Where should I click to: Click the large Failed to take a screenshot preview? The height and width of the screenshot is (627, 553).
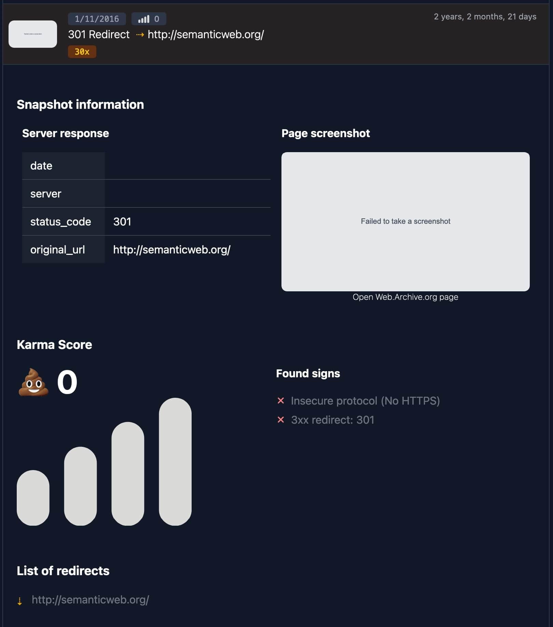click(x=405, y=222)
